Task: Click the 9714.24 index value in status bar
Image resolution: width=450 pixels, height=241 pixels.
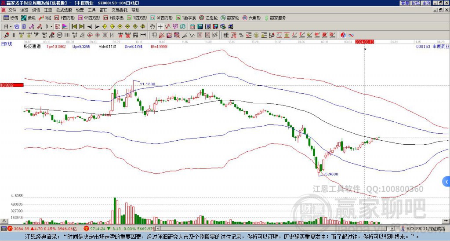Action: pos(98,229)
